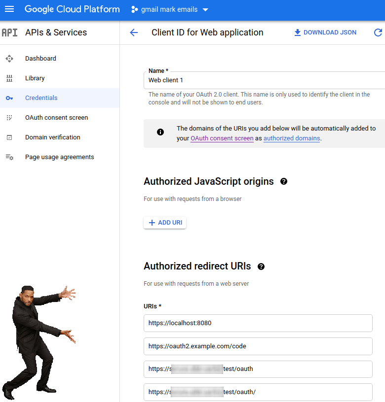Click the plus icon on ADD URI
Viewport: 385px width, 402px height.
152,223
